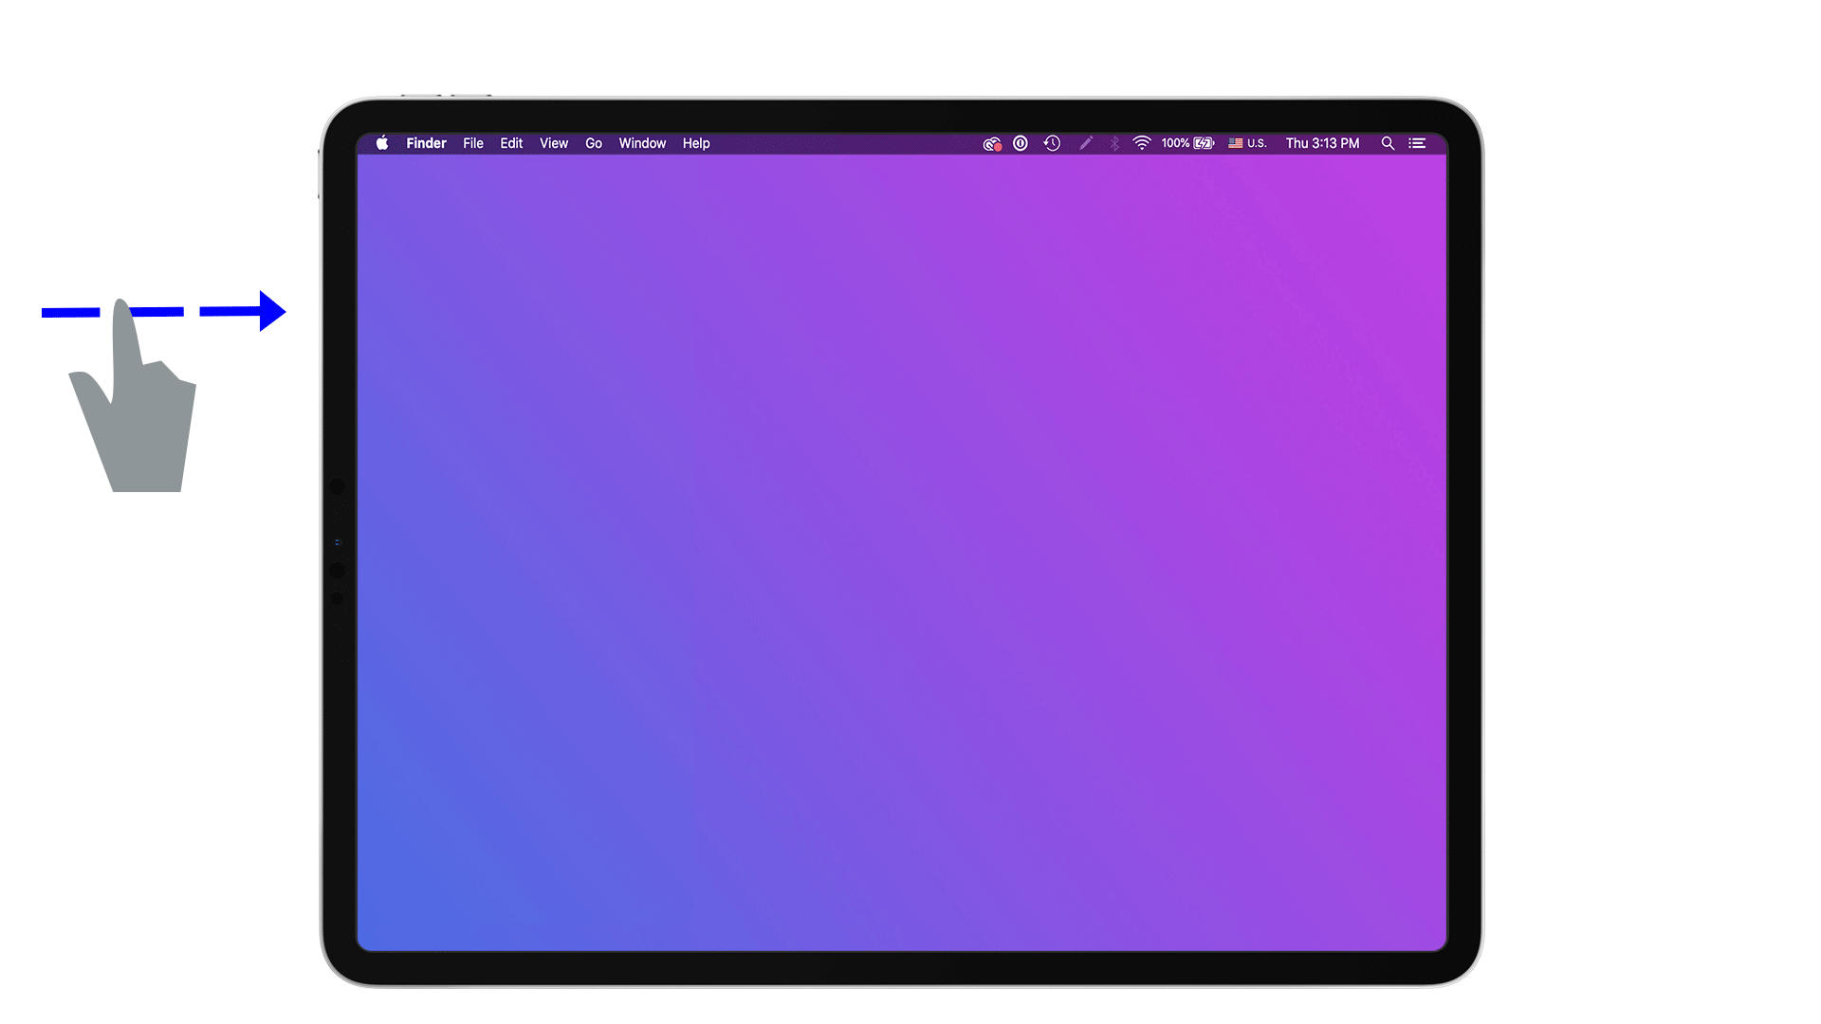The image size is (1821, 1024).
Task: Click the Thu 3:13 PM clock
Action: 1322,143
